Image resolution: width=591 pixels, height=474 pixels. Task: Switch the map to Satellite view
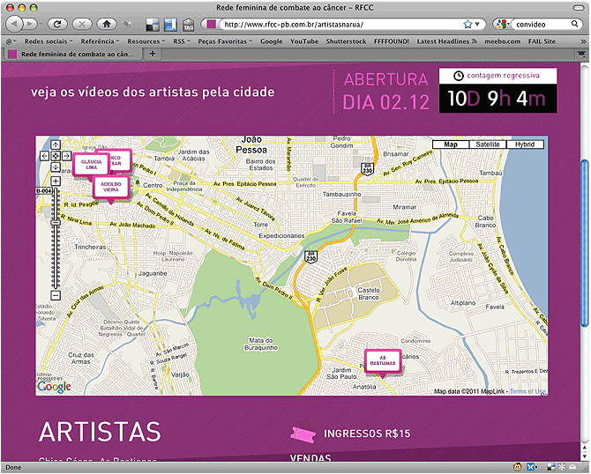coord(488,144)
